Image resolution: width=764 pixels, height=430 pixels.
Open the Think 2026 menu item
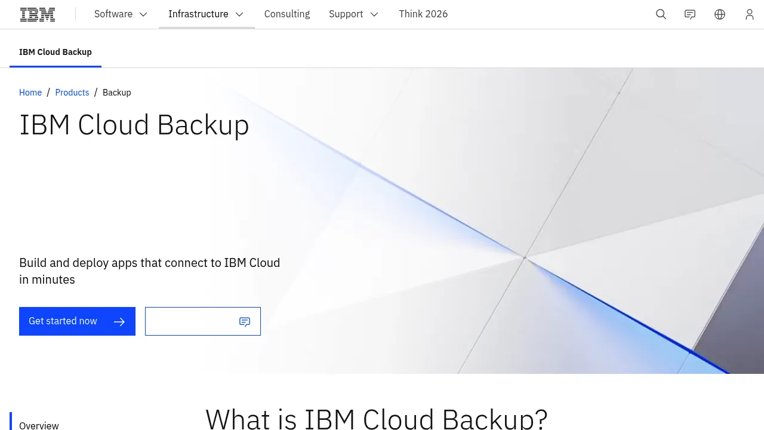(423, 14)
